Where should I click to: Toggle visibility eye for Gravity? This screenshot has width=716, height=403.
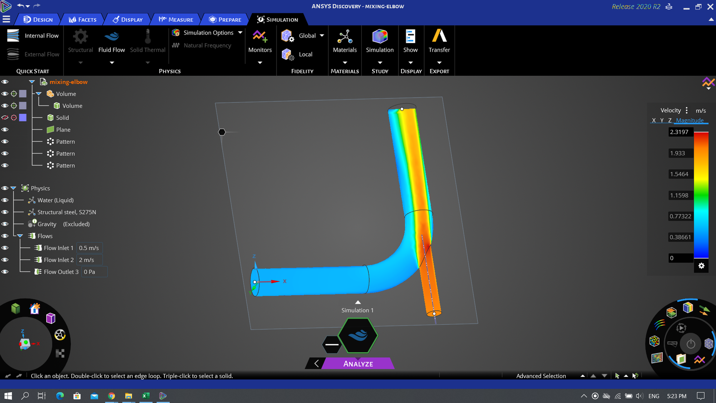(x=5, y=224)
